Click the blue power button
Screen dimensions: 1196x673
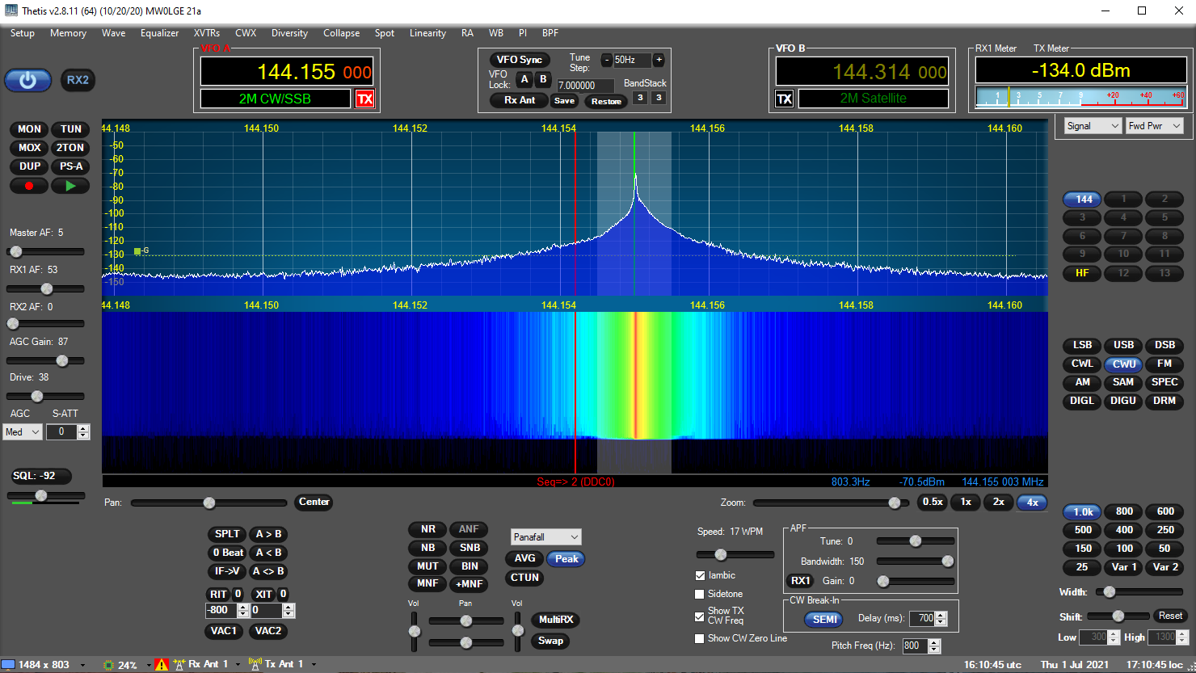point(28,80)
